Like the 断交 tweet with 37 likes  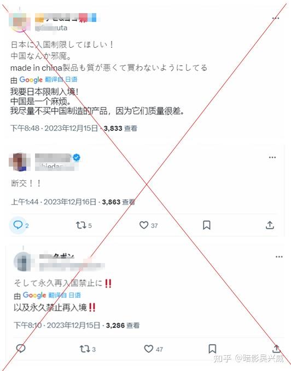[x=148, y=225]
